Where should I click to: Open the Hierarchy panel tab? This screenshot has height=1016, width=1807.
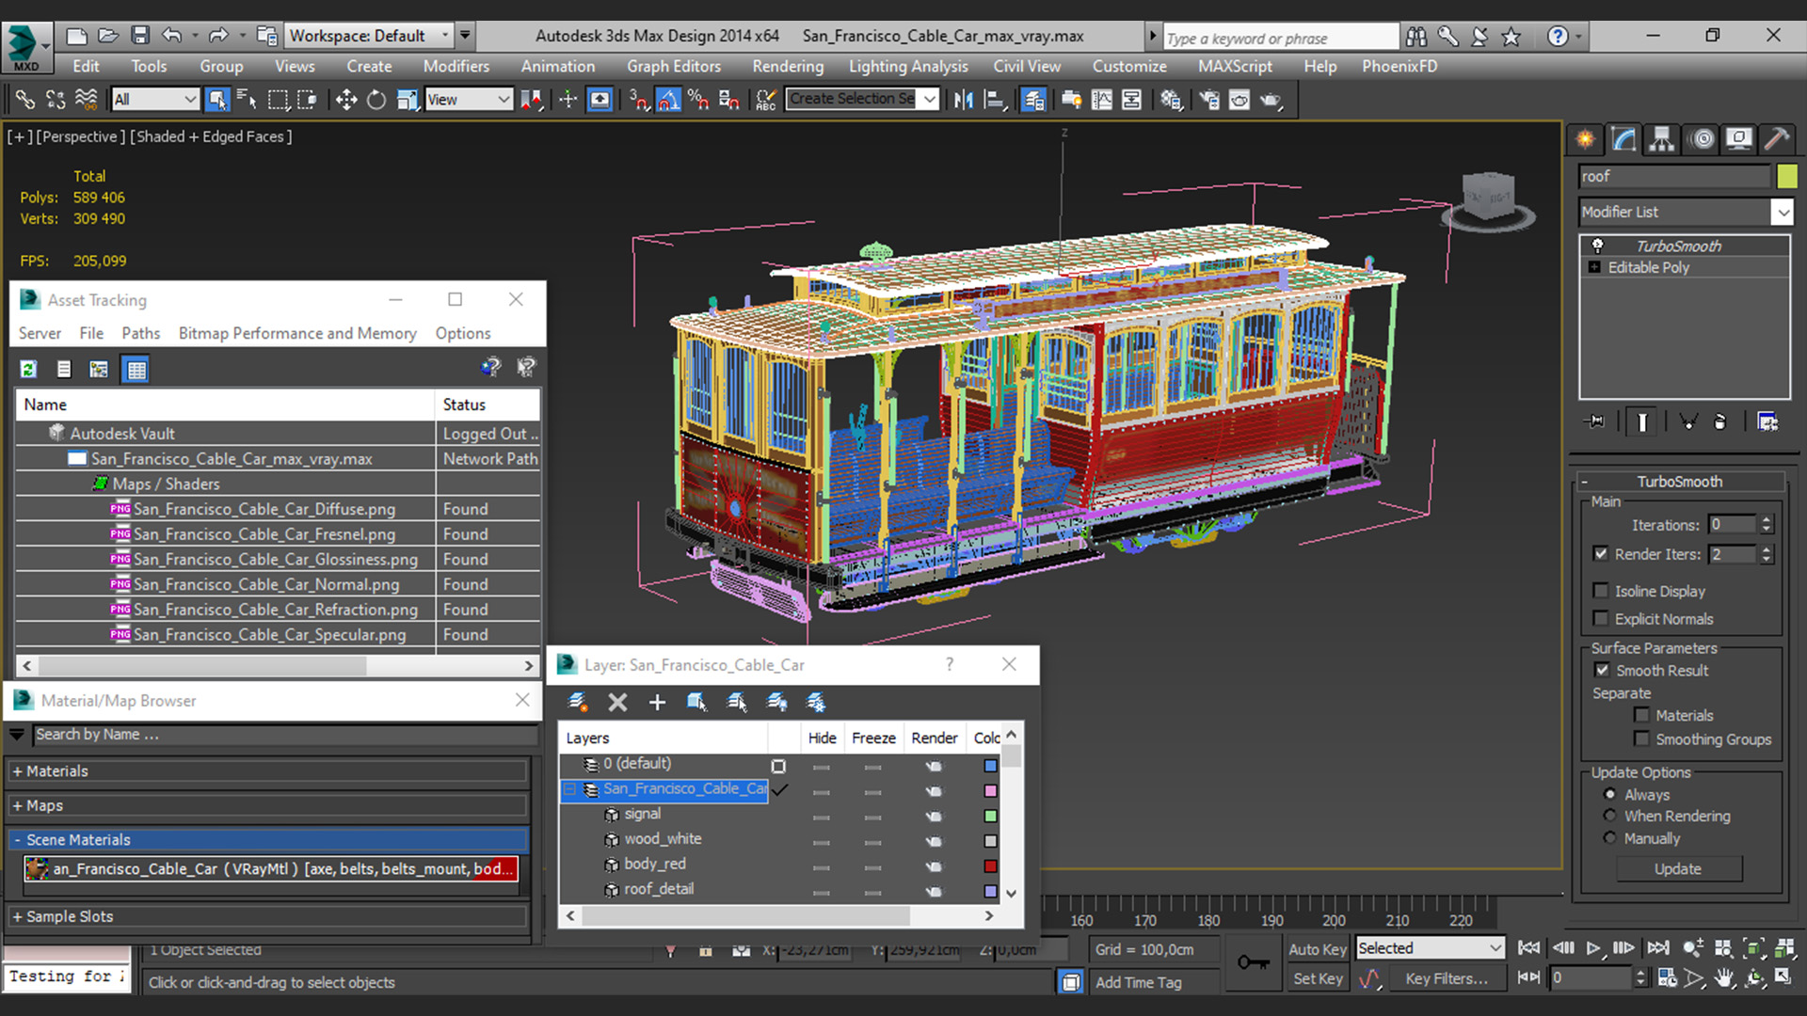1662,140
